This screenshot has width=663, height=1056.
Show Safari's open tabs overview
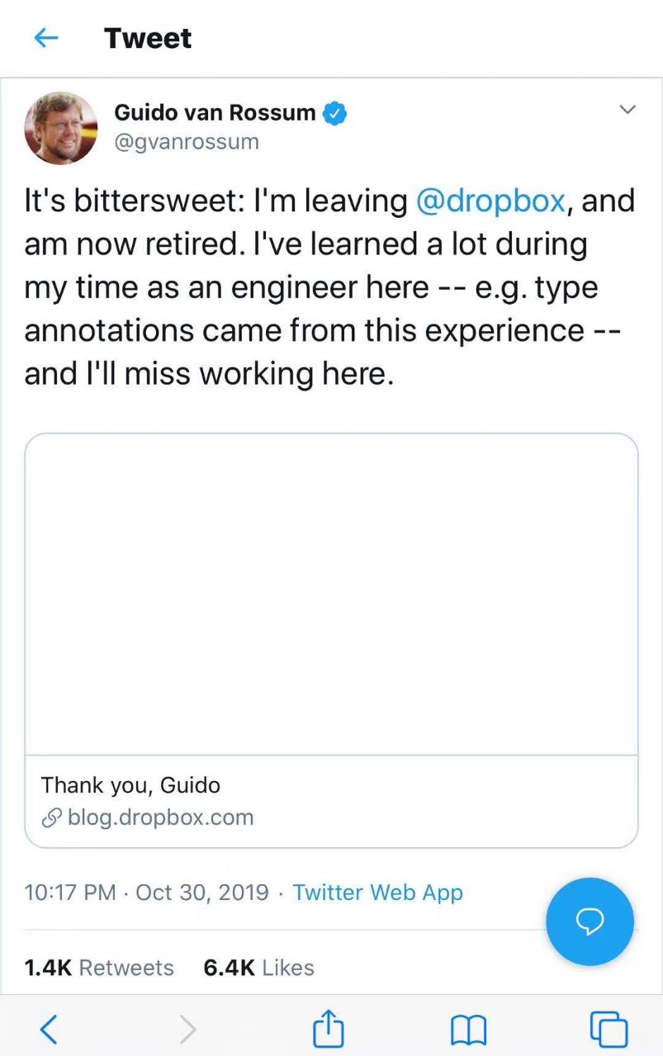(x=609, y=1029)
